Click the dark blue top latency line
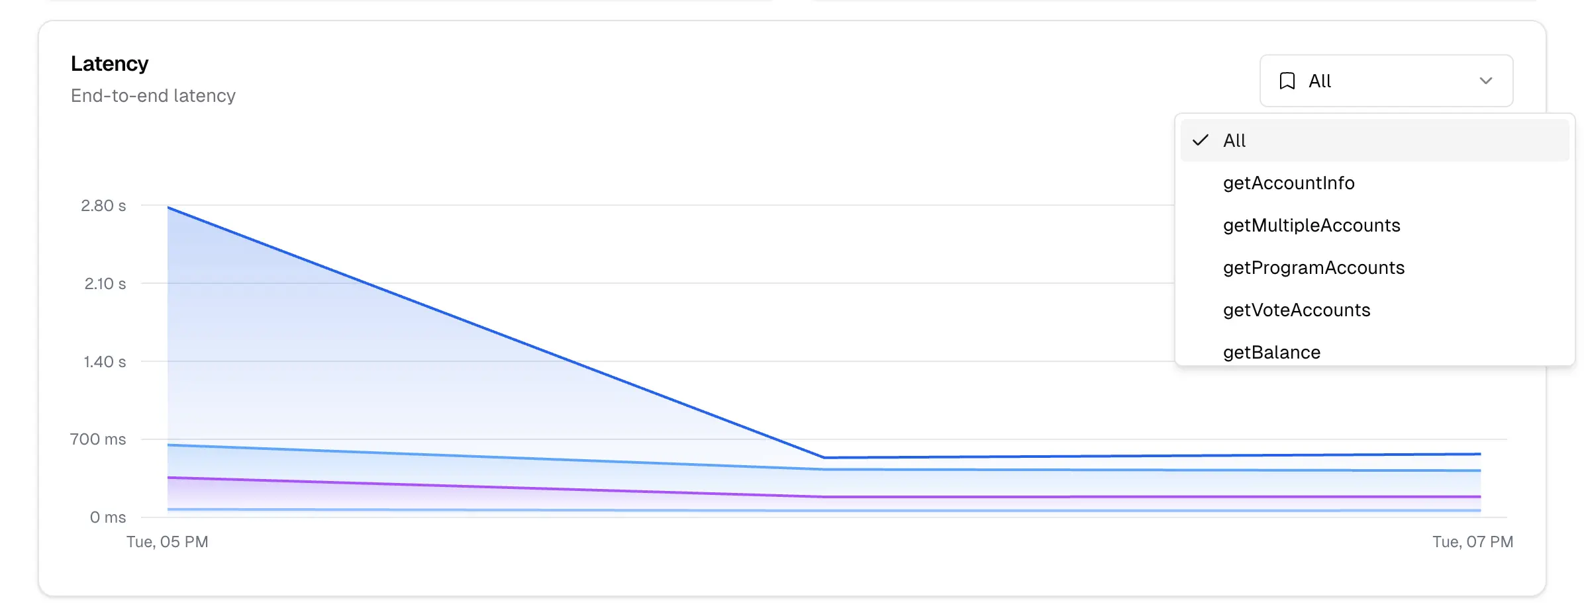This screenshot has height=614, width=1584. coord(495,333)
